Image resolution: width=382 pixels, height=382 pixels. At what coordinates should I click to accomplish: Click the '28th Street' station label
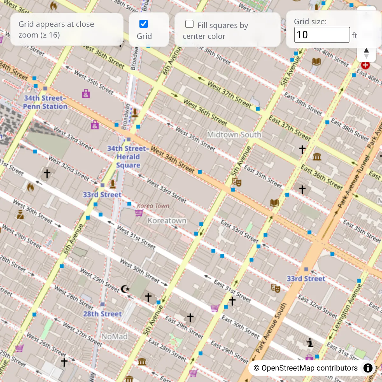103,314
